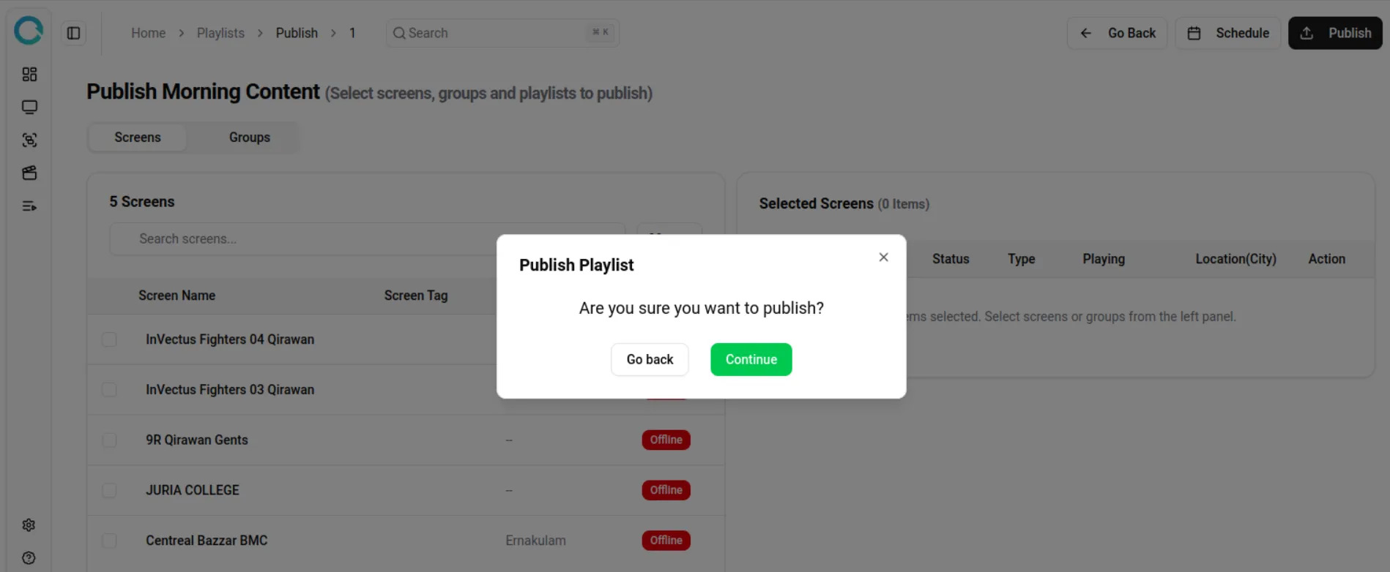Check the box for Centreal Bazzar BMC

pyautogui.click(x=109, y=541)
